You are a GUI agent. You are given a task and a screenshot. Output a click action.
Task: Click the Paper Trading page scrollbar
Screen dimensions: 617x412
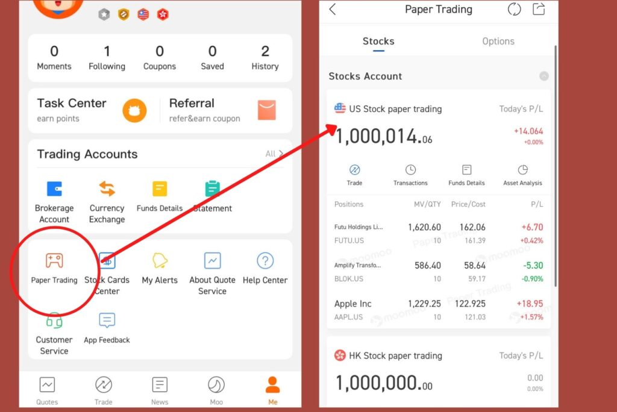tap(555, 166)
